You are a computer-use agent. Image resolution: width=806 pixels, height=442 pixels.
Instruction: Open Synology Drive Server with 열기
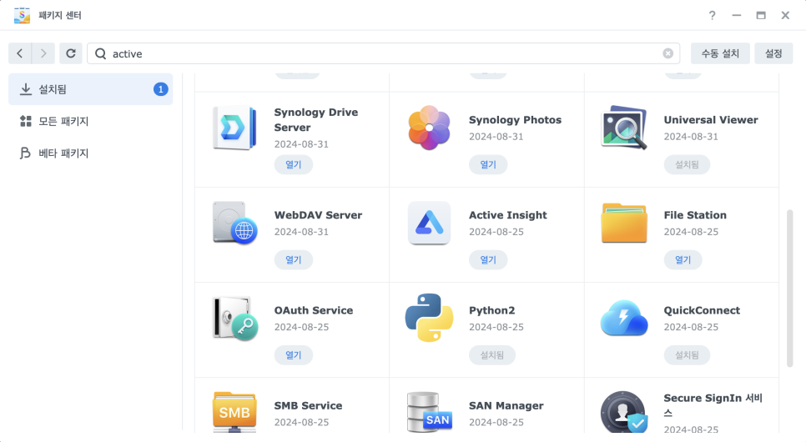(x=294, y=164)
